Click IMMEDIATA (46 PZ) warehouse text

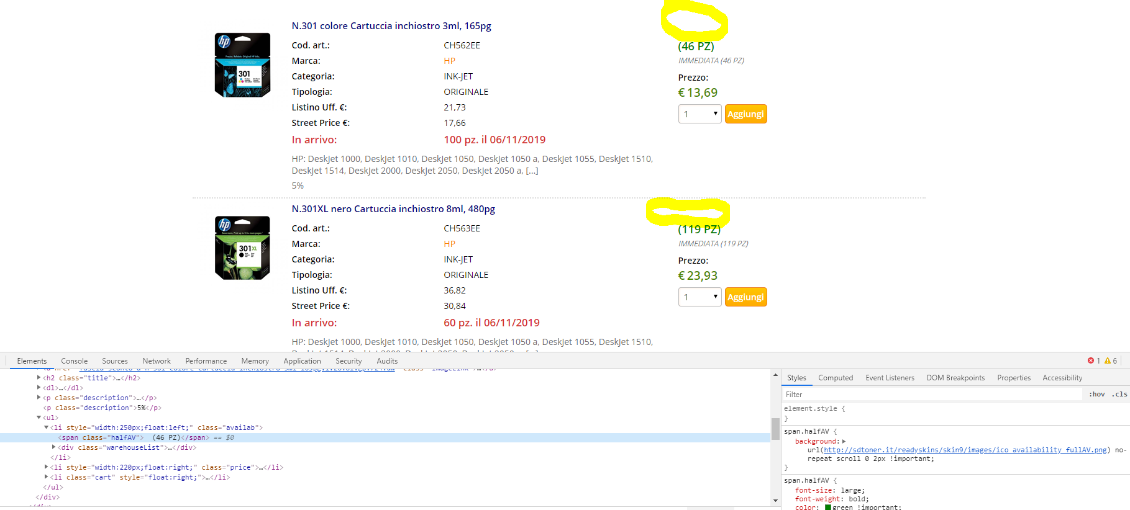click(711, 61)
